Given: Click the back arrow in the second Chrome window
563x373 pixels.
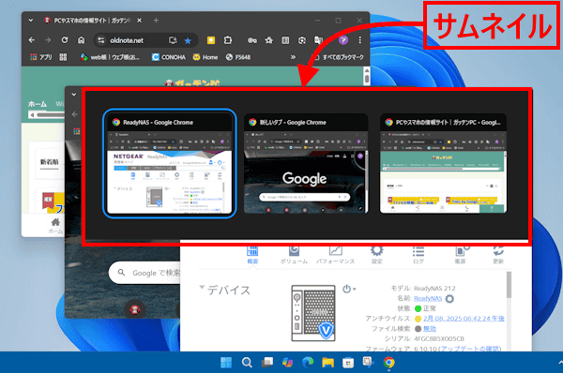Looking at the screenshot, I should (x=75, y=114).
